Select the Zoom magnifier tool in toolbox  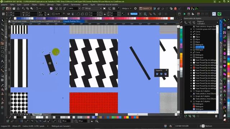coord(3,34)
